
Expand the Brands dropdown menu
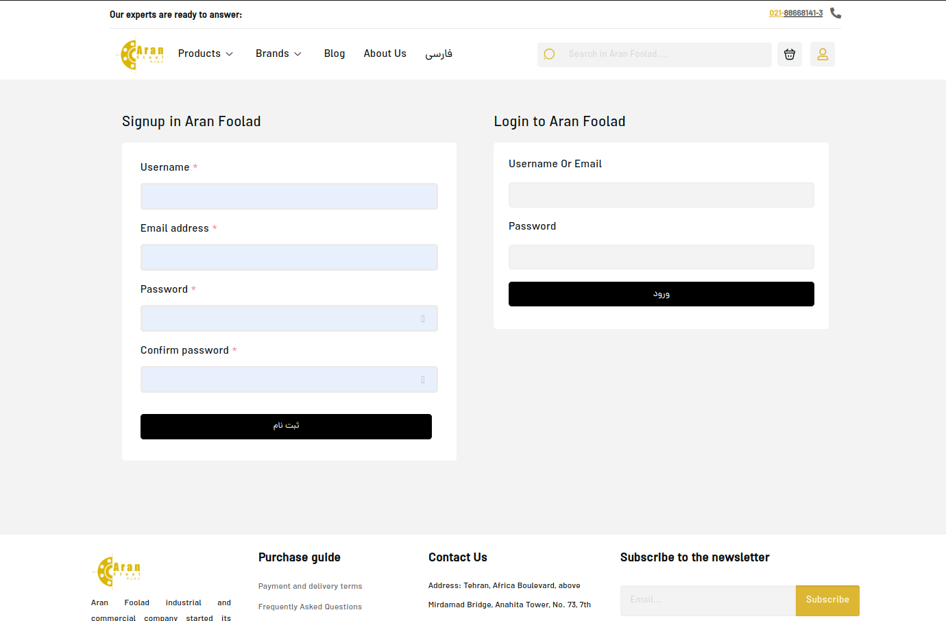[278, 53]
